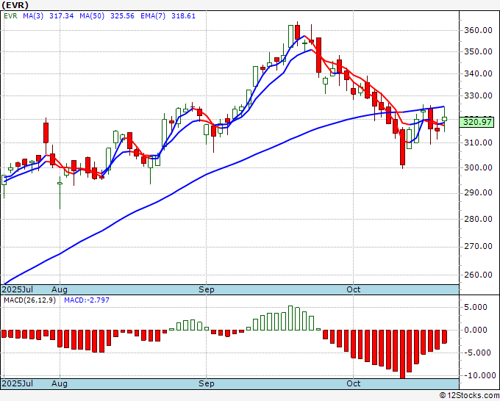Click the 300.00 price axis label

[x=479, y=167]
